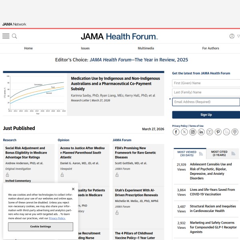Click the Email Address input field
Image resolution: width=240 pixels, height=240 pixels.
(206, 102)
